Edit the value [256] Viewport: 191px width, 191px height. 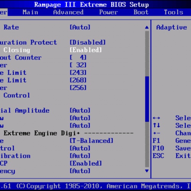click(78, 88)
